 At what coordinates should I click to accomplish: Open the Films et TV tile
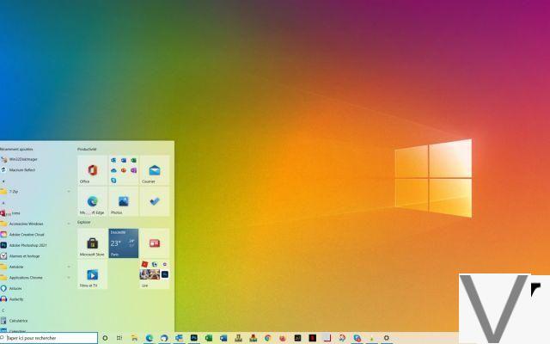pyautogui.click(x=92, y=274)
